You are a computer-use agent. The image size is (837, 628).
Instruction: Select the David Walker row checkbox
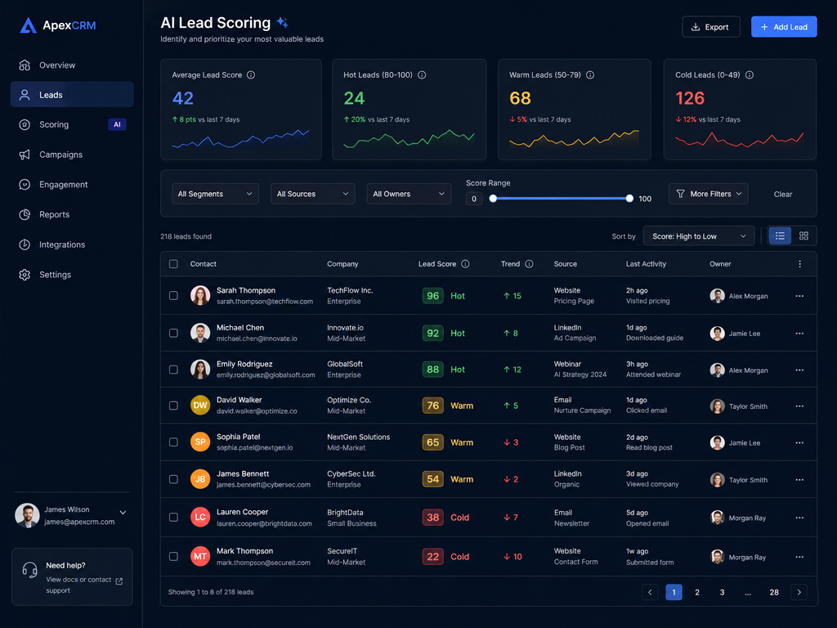[173, 406]
